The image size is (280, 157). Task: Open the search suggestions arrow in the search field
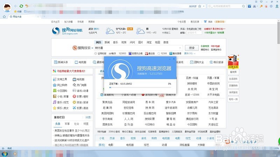[x=180, y=48]
